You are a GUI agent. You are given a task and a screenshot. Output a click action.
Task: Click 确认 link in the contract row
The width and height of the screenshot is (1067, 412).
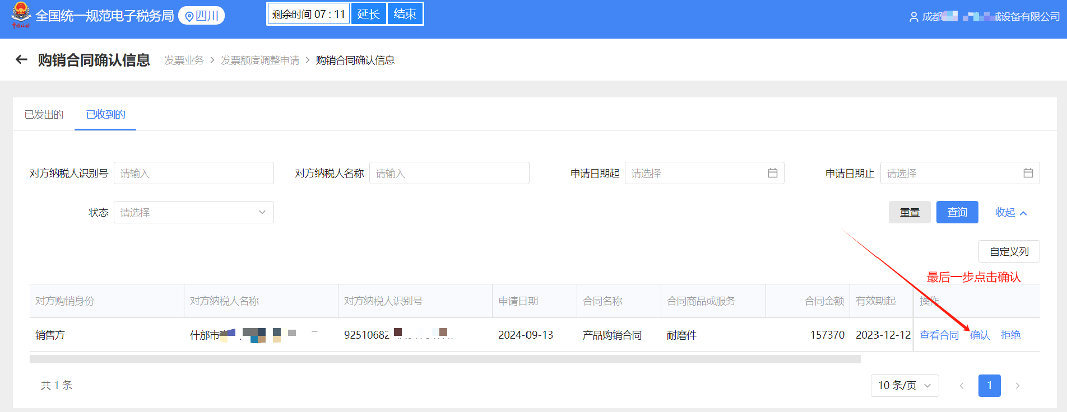pos(980,335)
